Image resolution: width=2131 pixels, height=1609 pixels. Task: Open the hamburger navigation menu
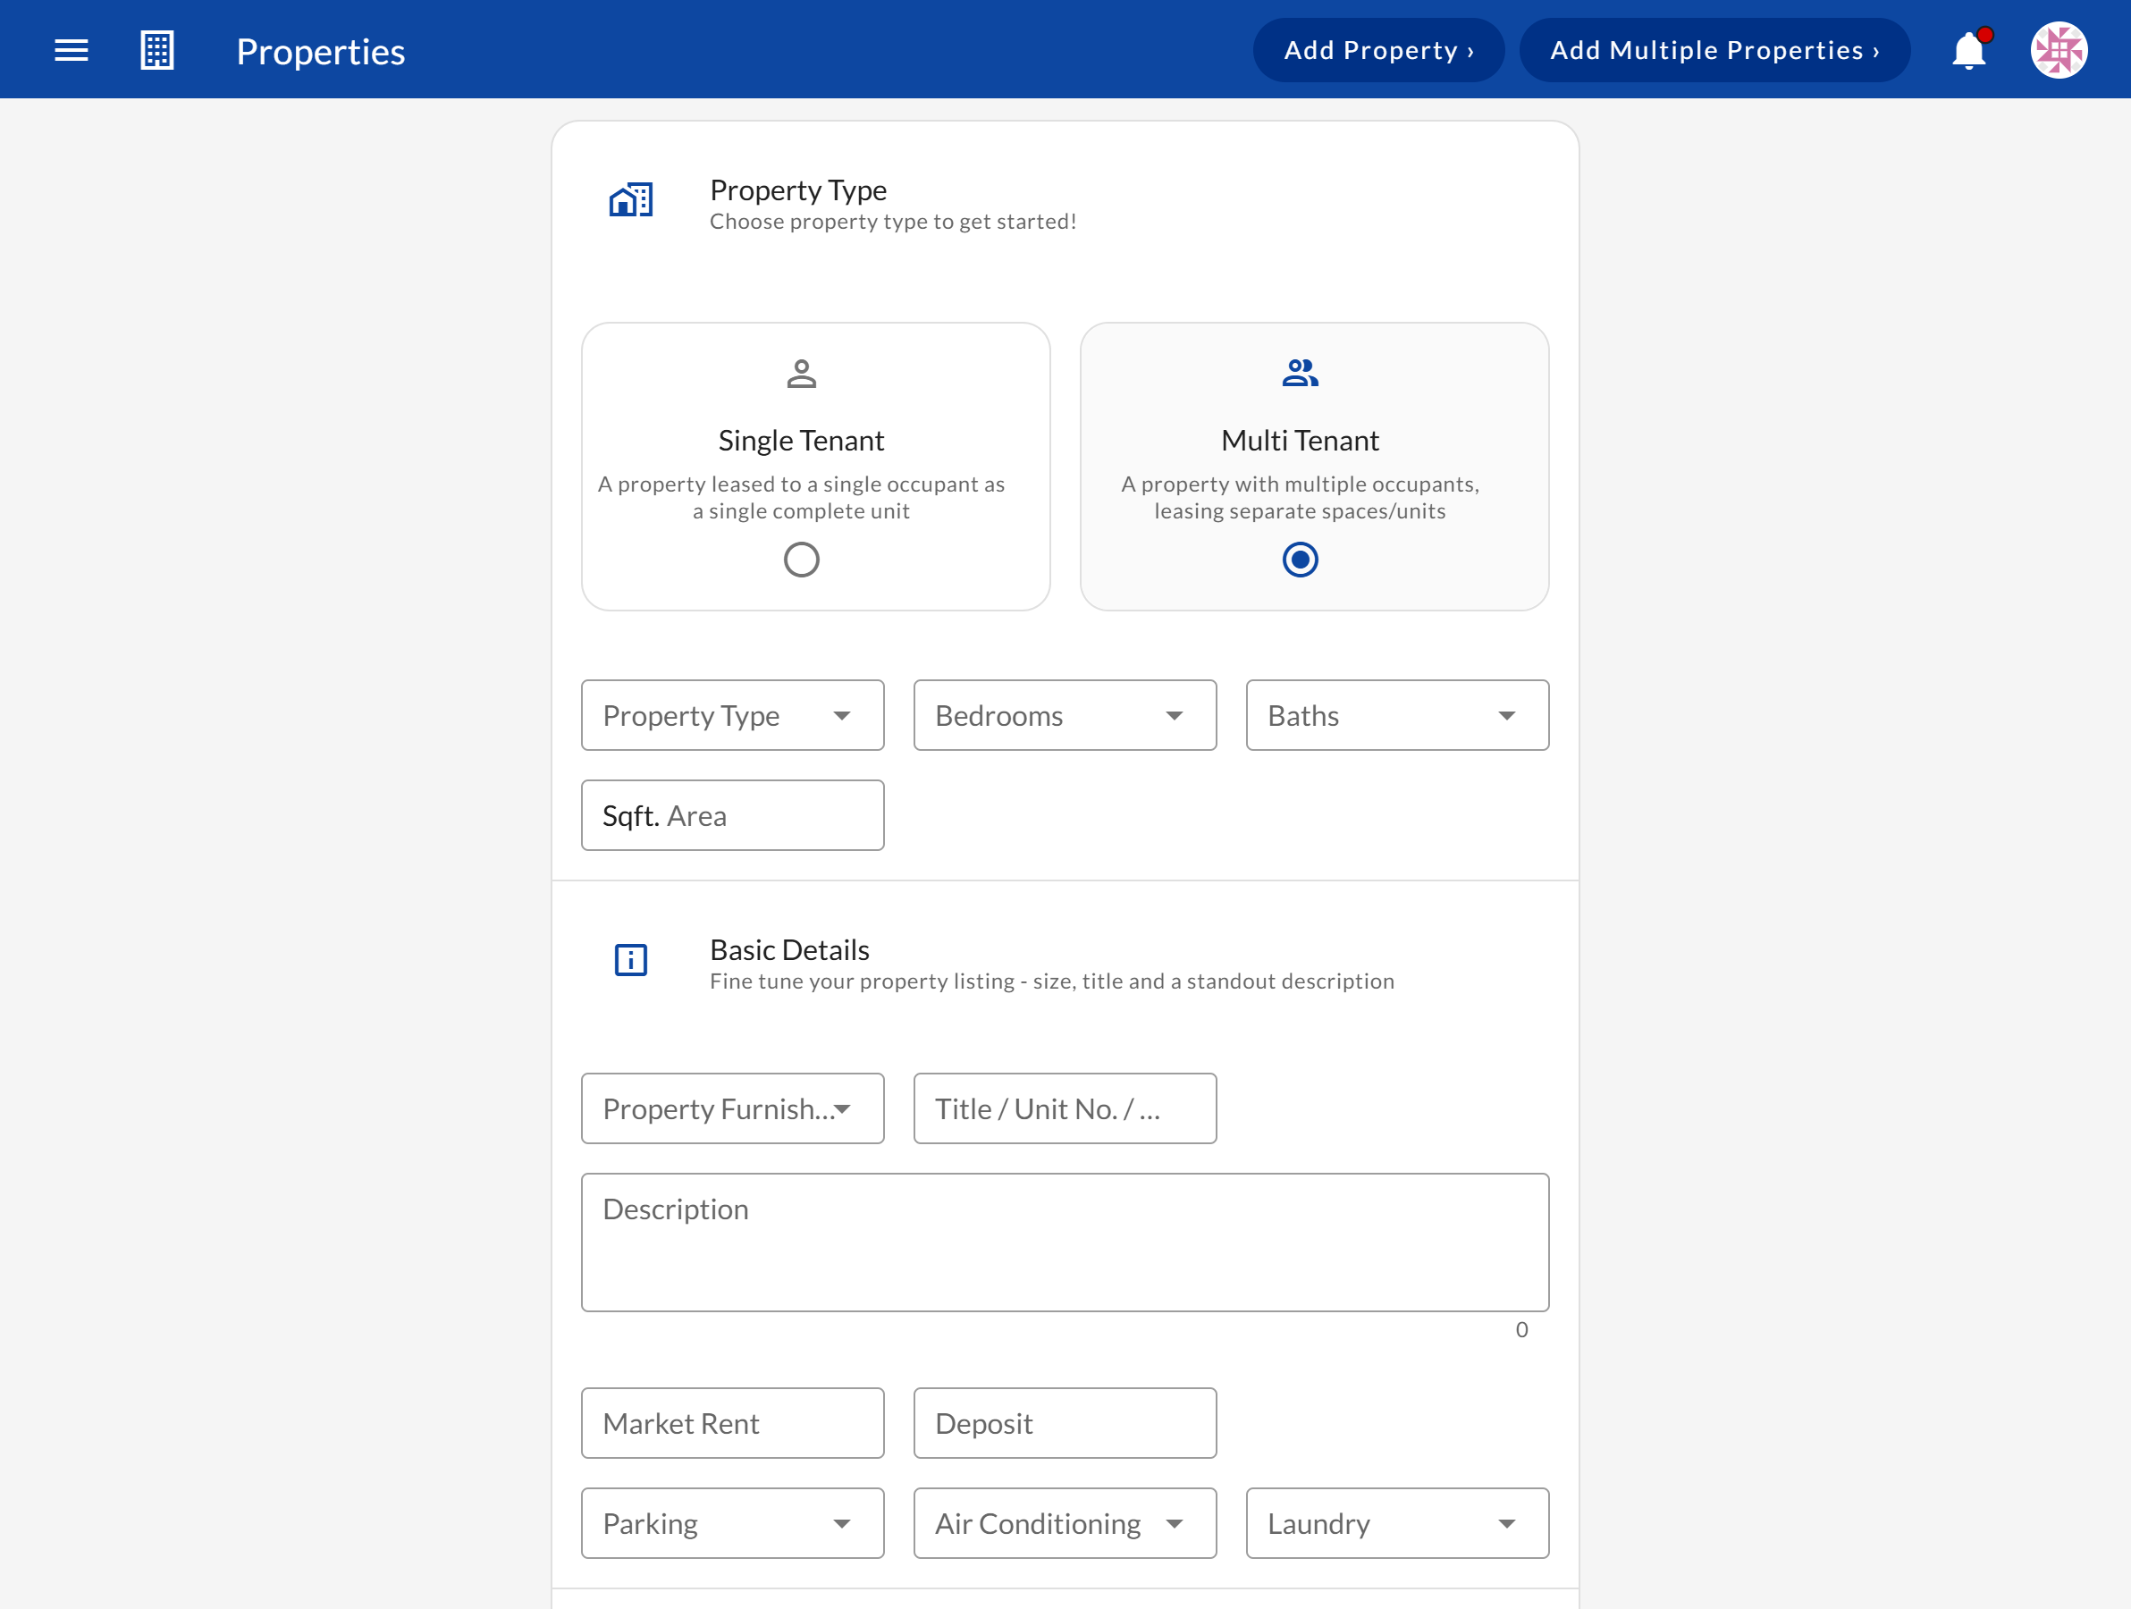(72, 50)
